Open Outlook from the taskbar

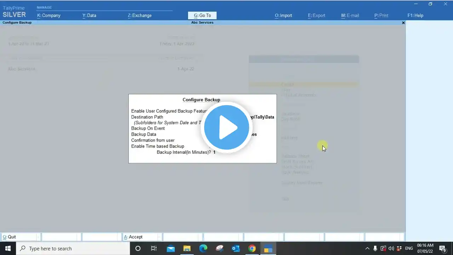pos(236,248)
